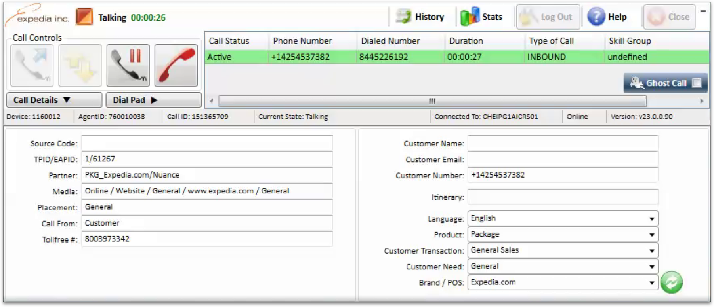
Task: Click the orange agent state icon
Action: coord(84,17)
